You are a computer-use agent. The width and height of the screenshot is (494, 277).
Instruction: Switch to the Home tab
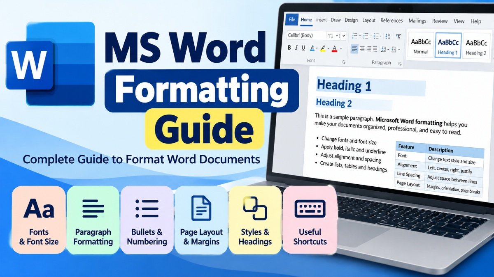point(306,20)
